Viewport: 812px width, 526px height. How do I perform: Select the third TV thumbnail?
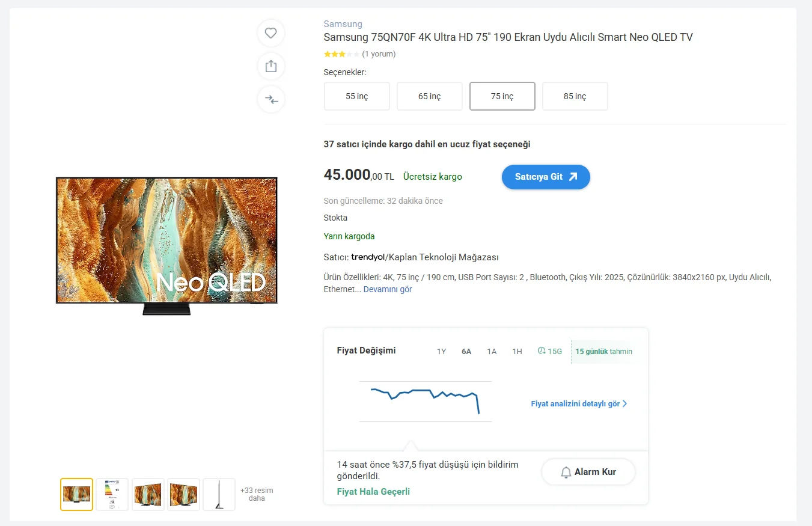148,494
